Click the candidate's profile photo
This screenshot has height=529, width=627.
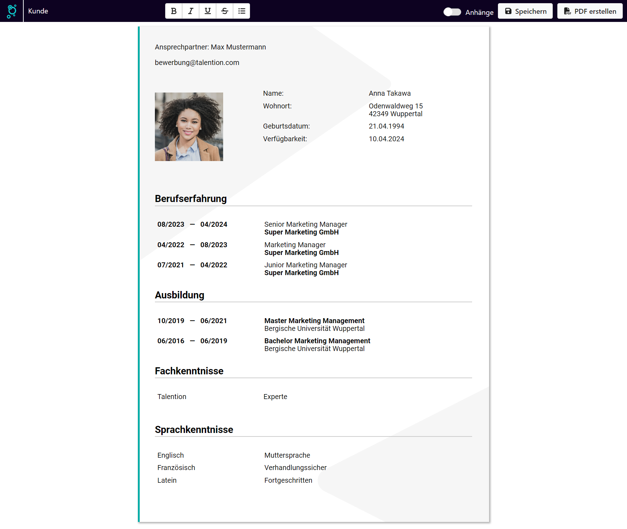coord(189,127)
